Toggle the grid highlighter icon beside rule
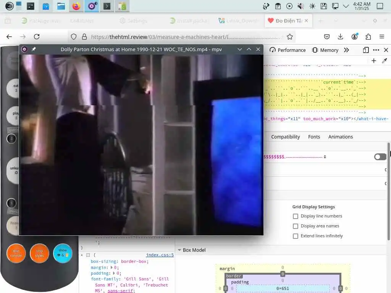The height and width of the screenshot is (293, 391). click(88, 255)
